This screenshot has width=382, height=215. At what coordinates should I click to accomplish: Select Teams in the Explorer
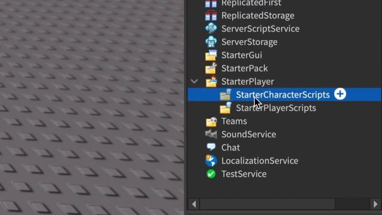point(234,121)
